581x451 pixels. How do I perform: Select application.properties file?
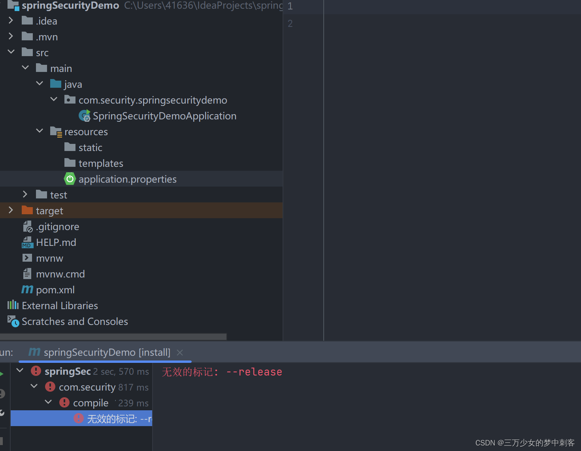pyautogui.click(x=127, y=179)
